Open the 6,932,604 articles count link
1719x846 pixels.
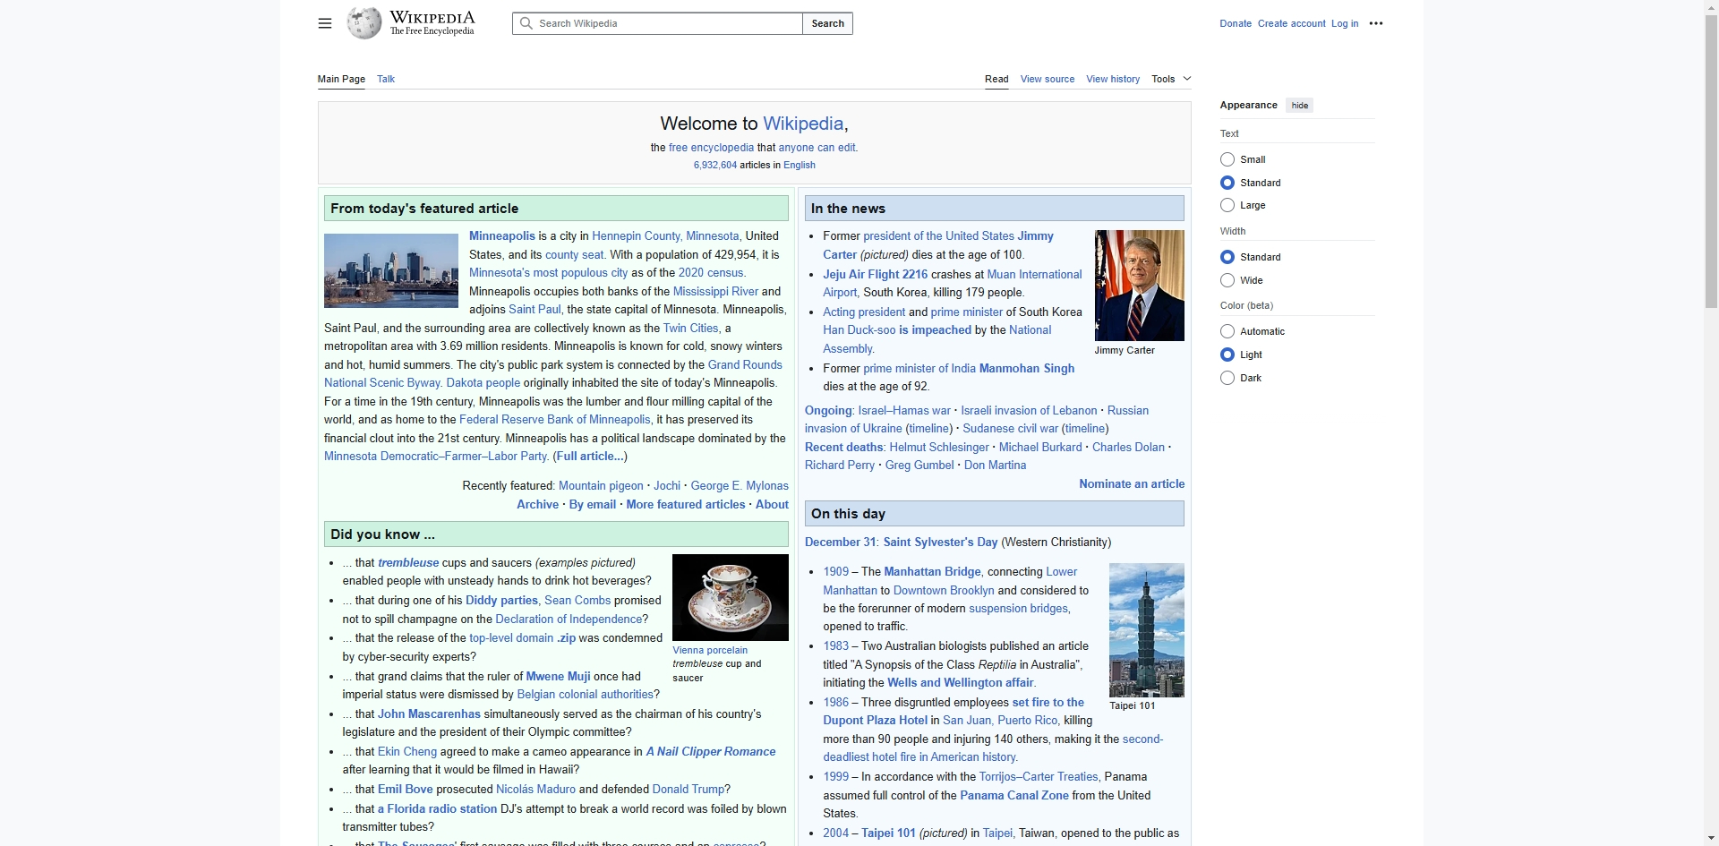(x=715, y=165)
